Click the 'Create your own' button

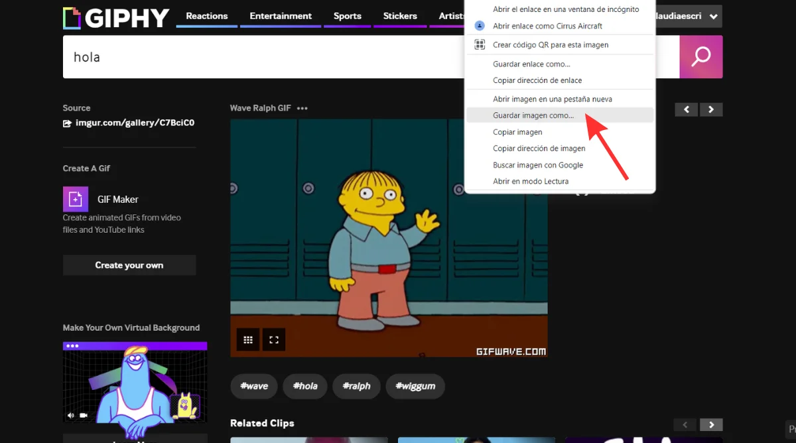point(129,265)
